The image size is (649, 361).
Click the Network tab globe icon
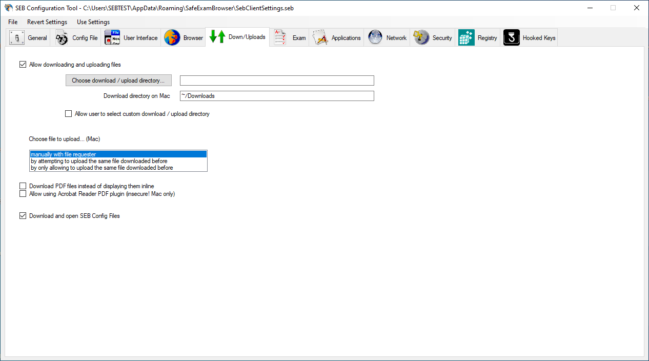click(x=375, y=38)
